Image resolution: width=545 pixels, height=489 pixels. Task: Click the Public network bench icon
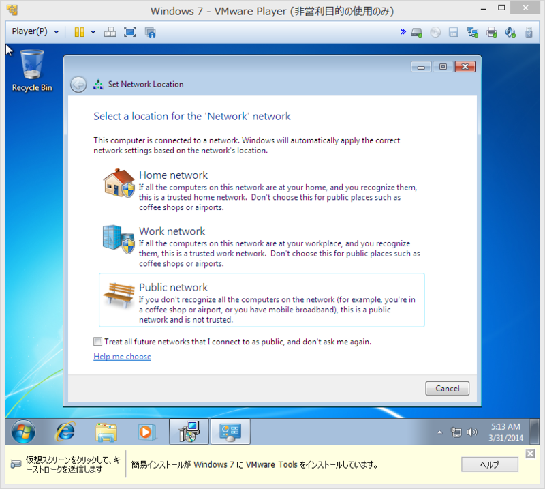click(119, 294)
